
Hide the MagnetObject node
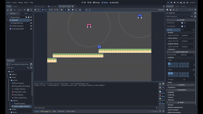click(x=31, y=17)
